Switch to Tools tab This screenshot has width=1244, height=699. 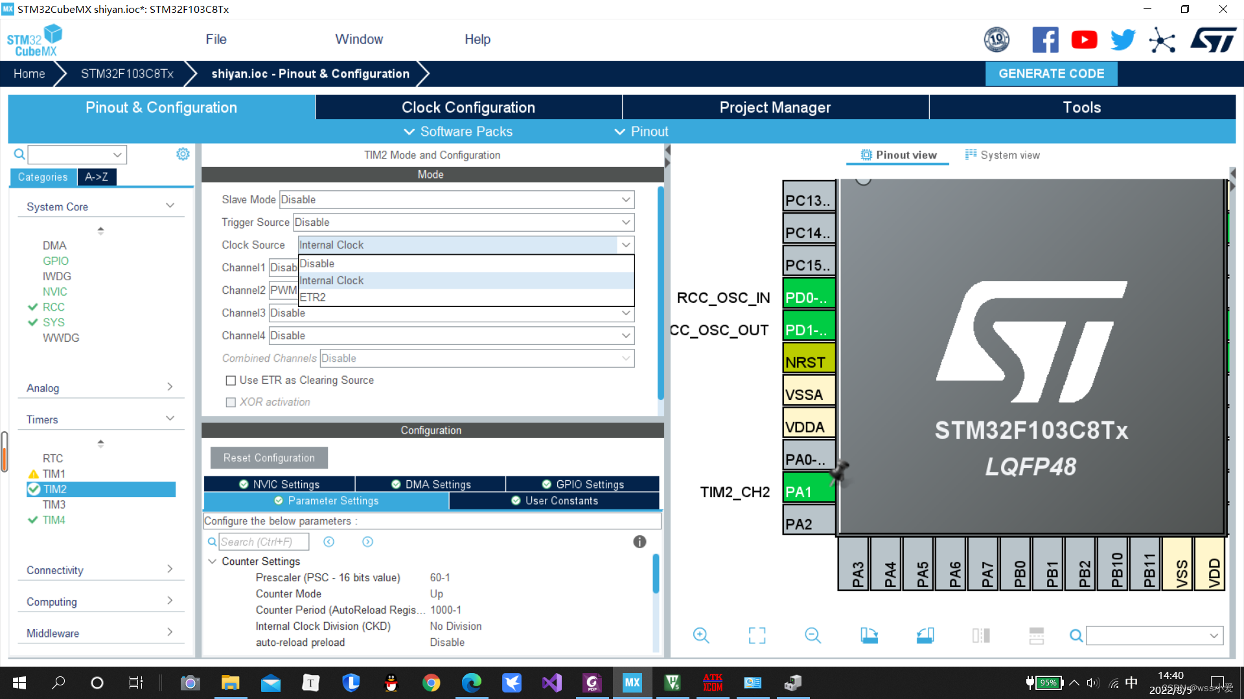coord(1082,107)
